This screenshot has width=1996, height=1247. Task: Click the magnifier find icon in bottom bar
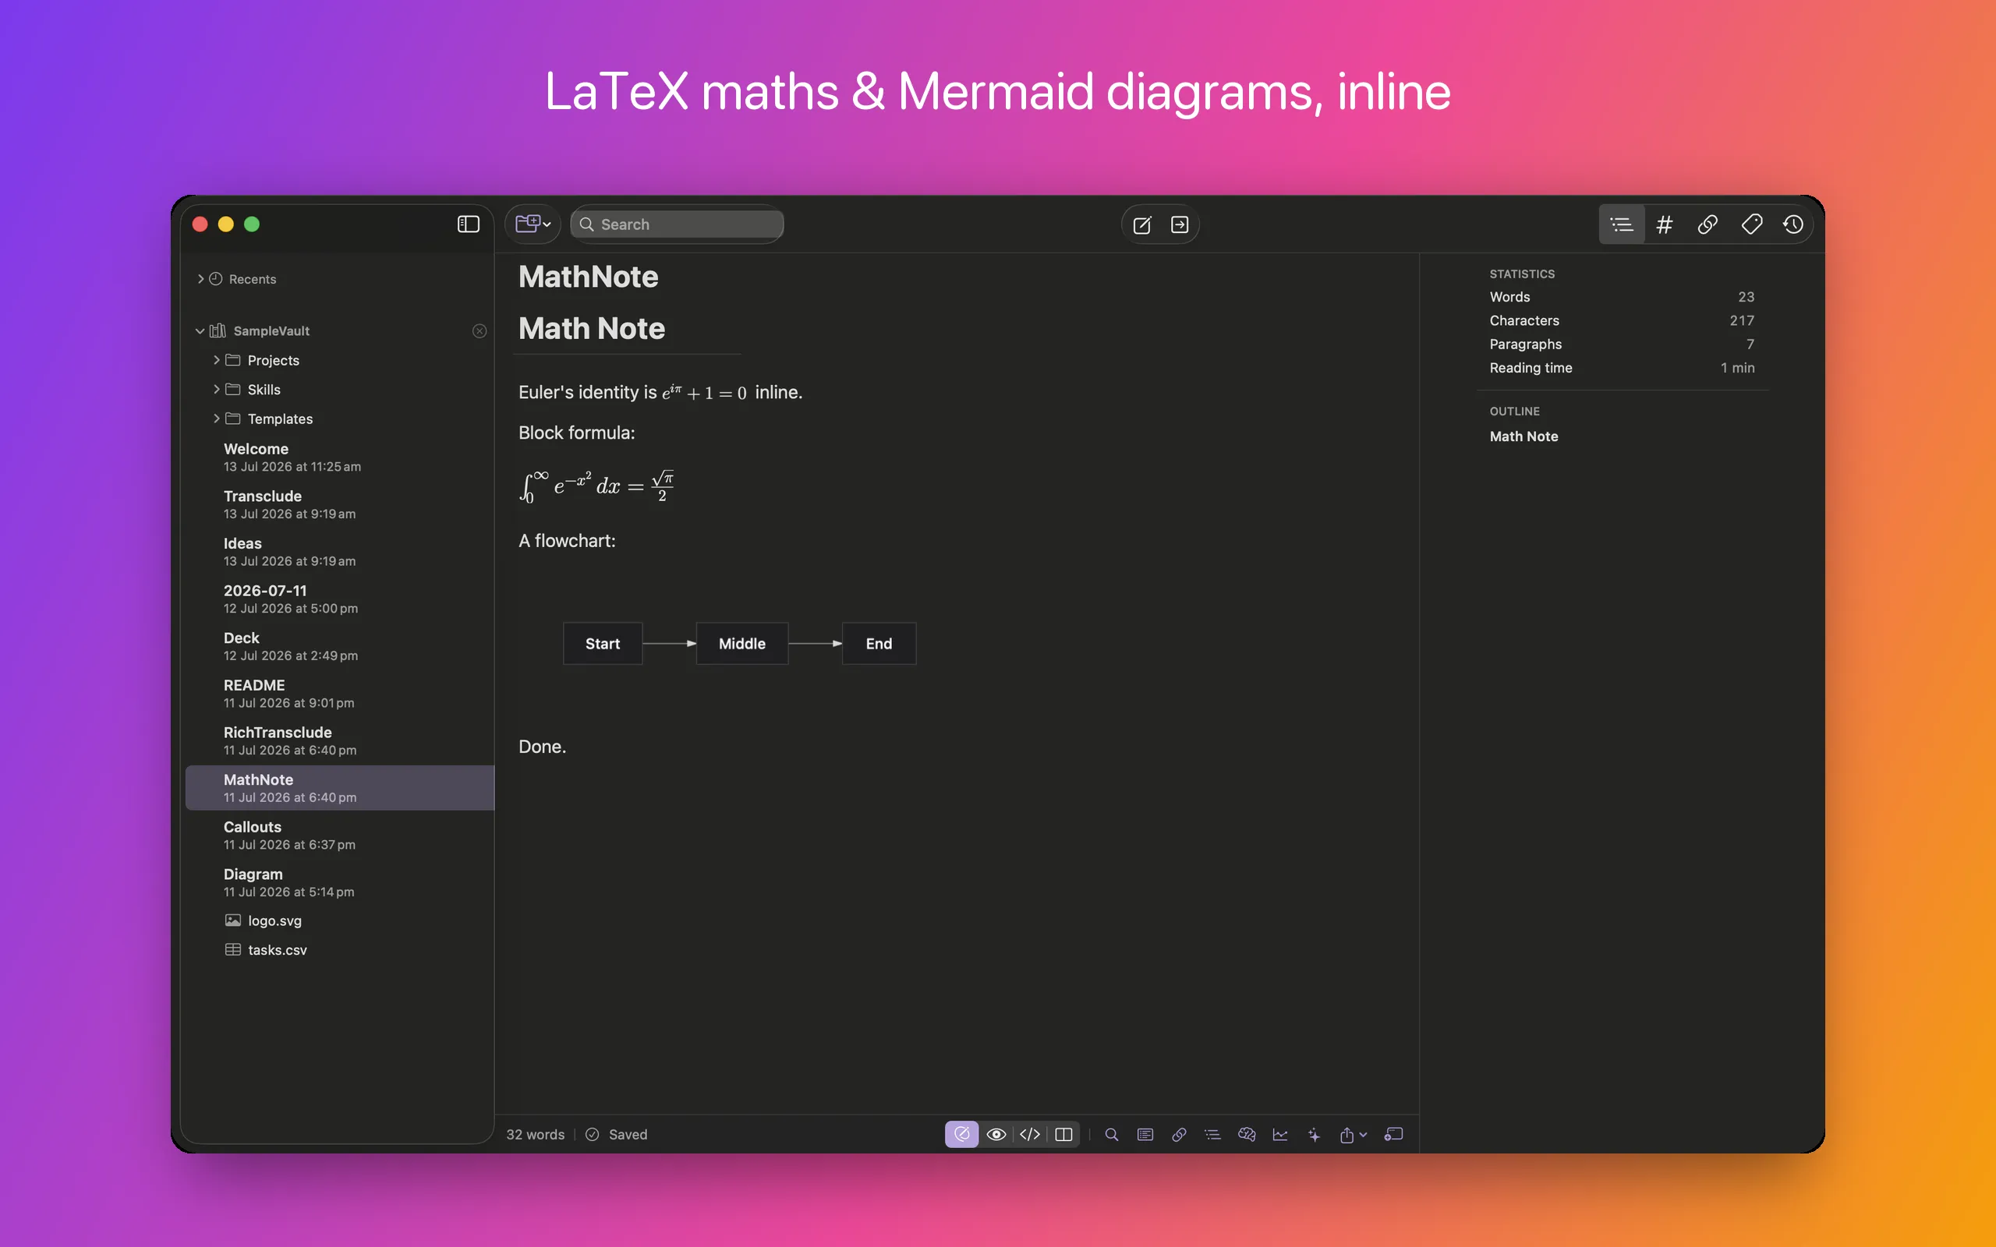pos(1112,1135)
